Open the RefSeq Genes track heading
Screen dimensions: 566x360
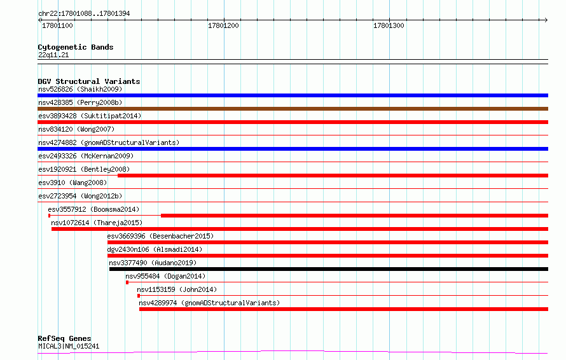(64, 338)
